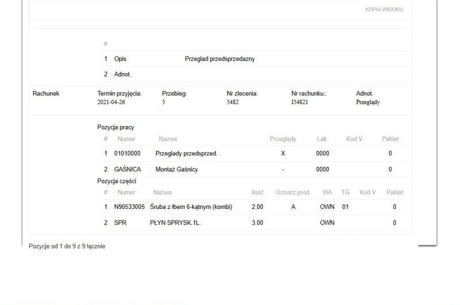Click the SPR part number
Viewport: 460px width, 305px height.
click(x=120, y=223)
